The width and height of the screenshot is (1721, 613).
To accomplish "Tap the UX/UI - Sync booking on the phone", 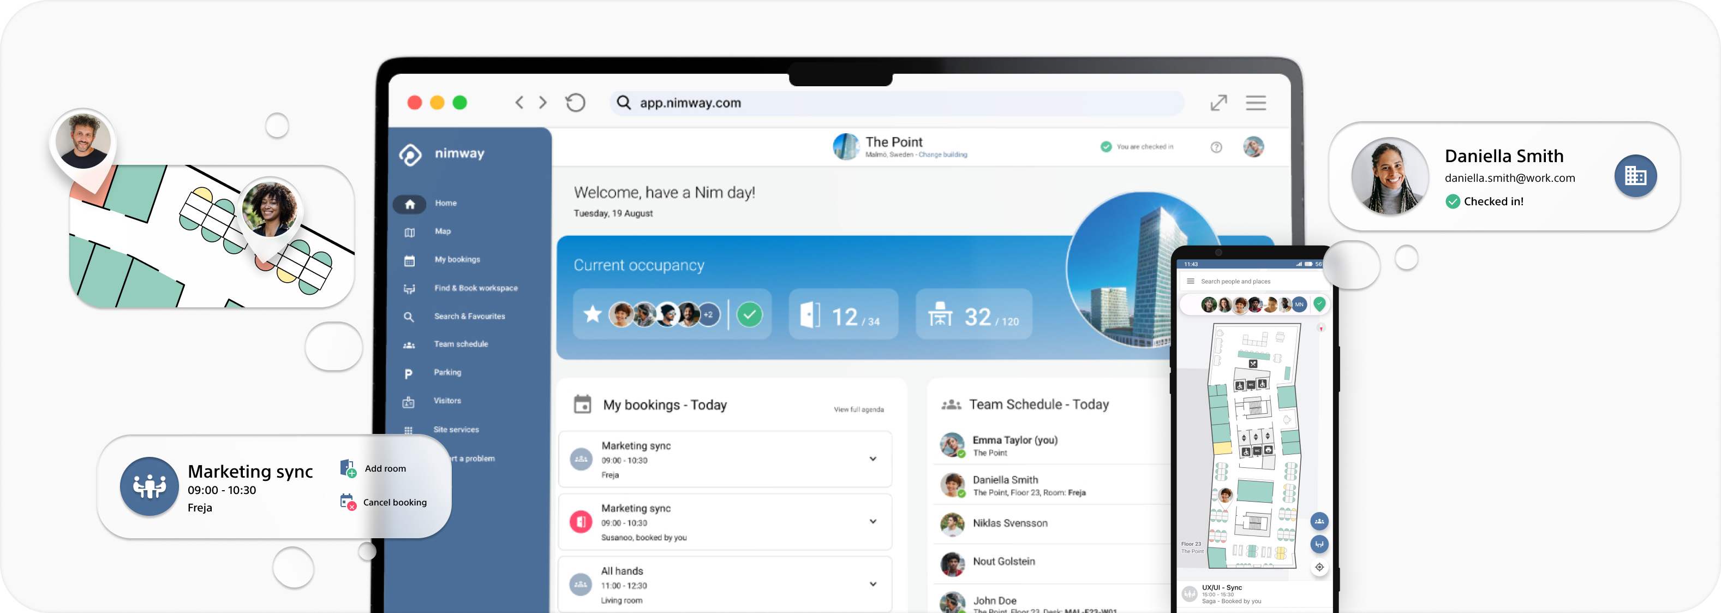I will click(1253, 593).
